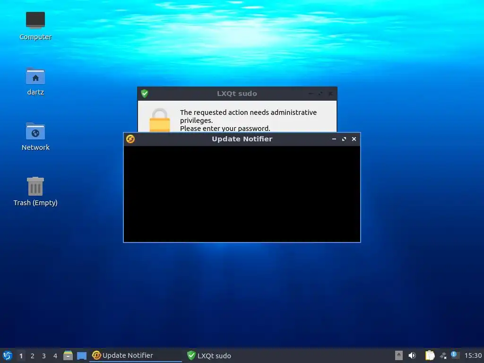Screen dimensions: 484x363
Task: Open the 15:30 clock on the panel
Action: point(473,355)
